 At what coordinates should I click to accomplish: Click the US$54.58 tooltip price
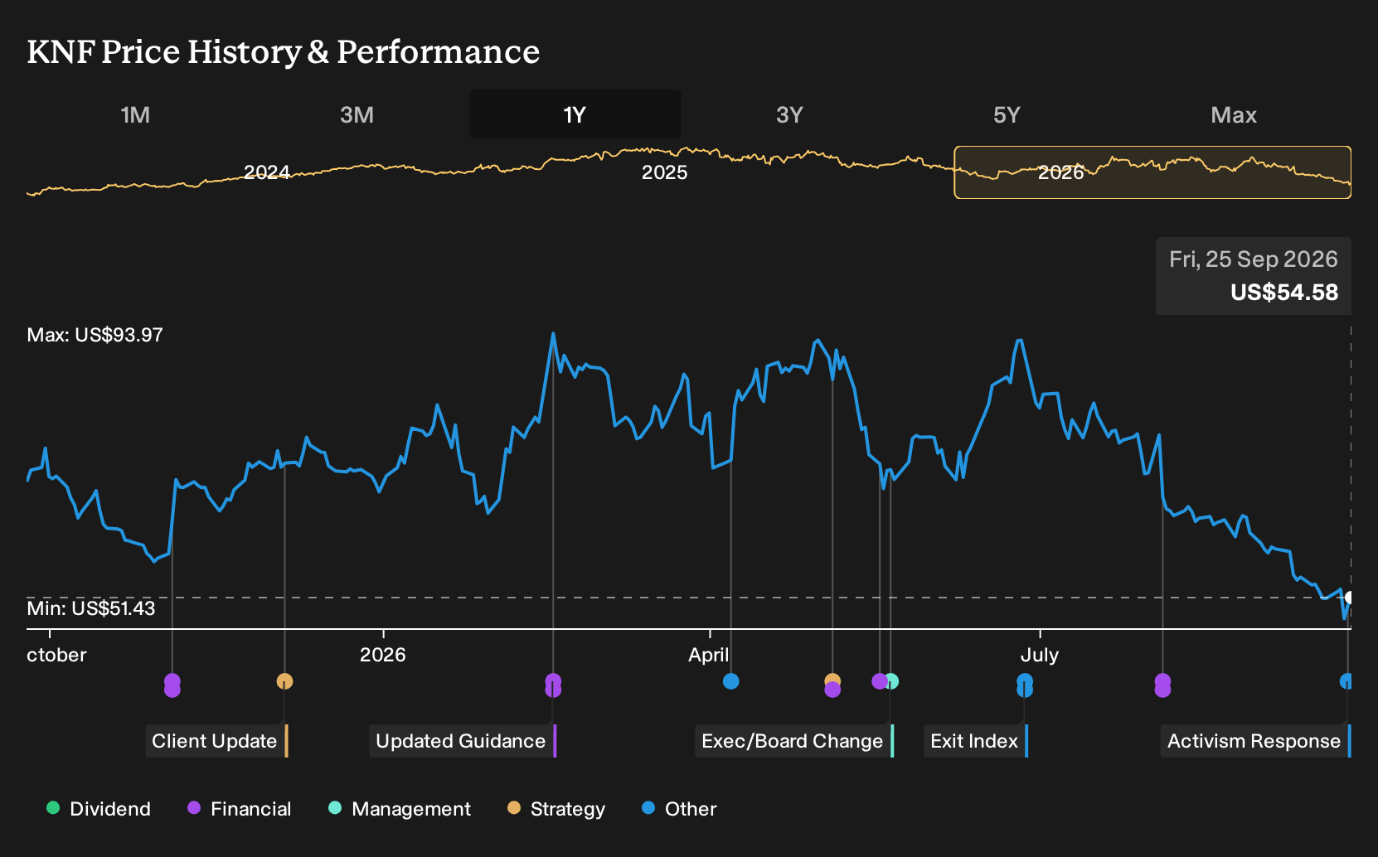(1284, 293)
